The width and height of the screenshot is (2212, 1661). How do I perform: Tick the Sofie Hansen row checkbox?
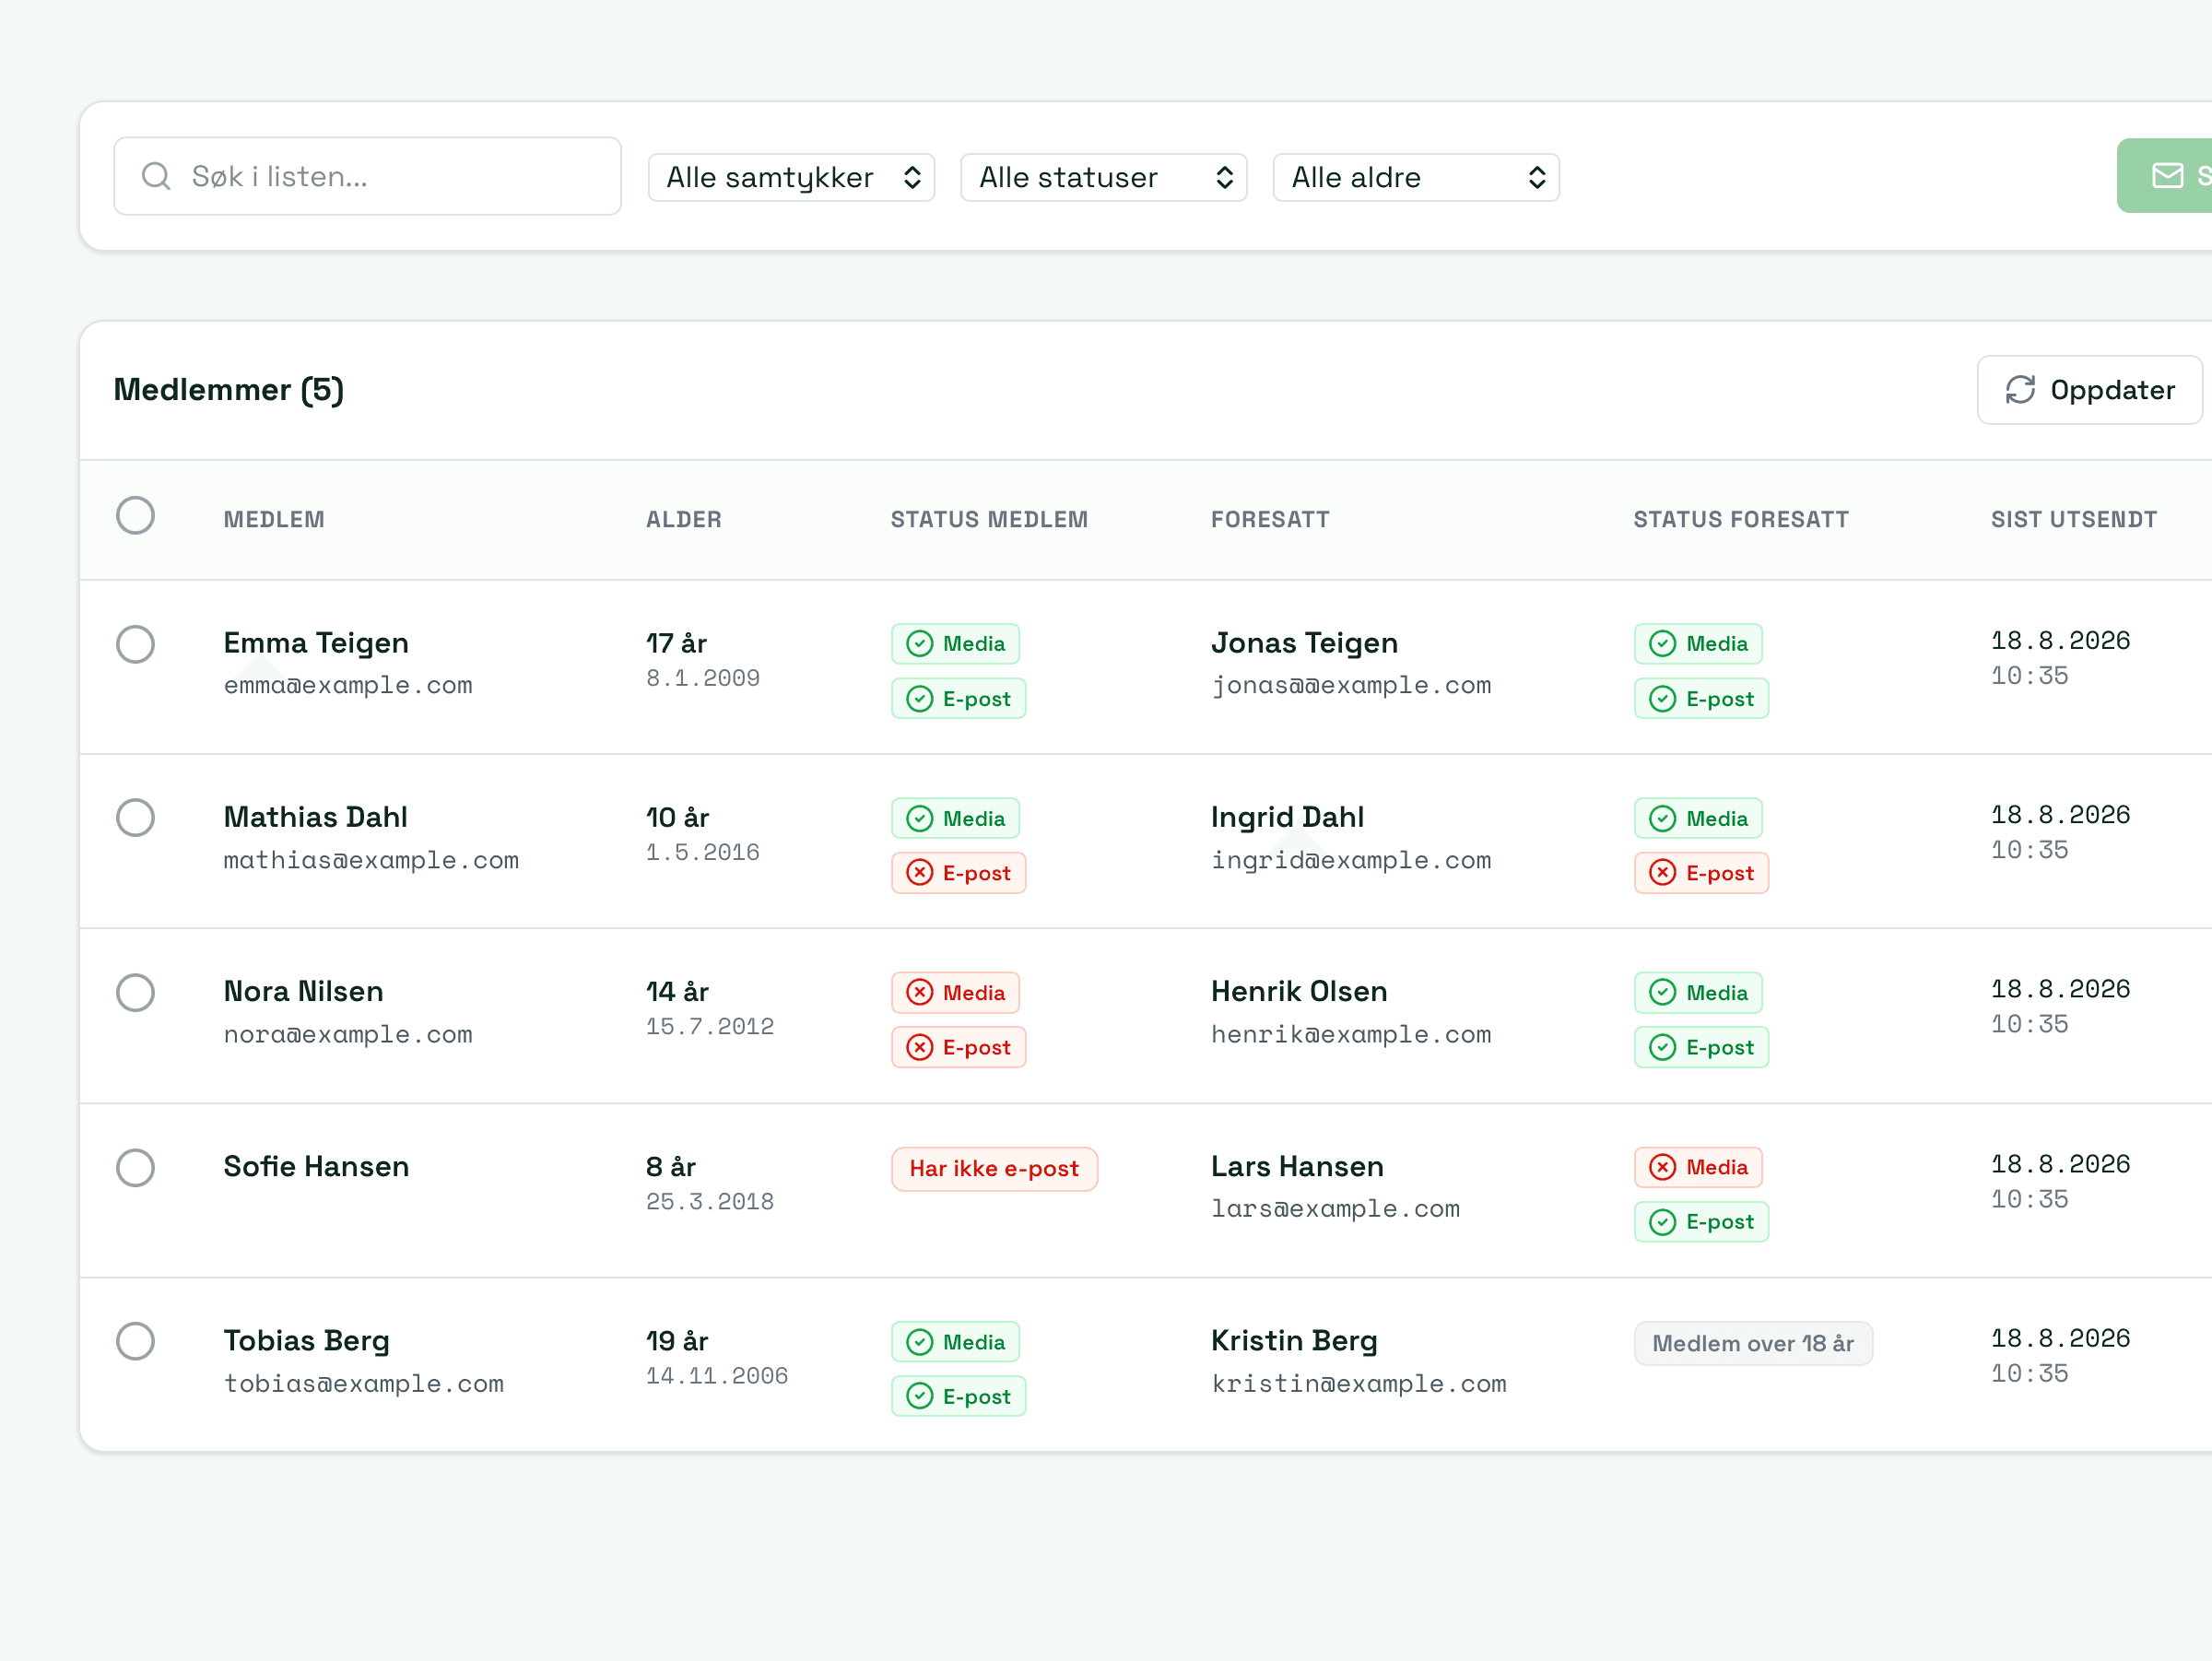(135, 1168)
